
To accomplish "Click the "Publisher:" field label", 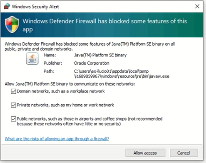I will coord(53,63).
